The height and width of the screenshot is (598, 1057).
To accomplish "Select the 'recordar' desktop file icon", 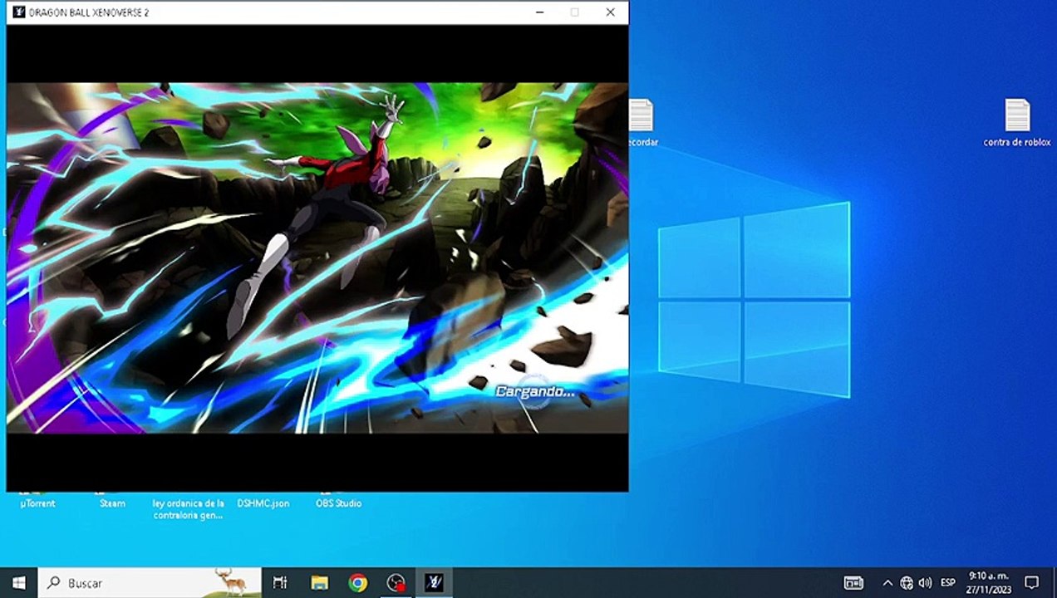I will pos(641,115).
